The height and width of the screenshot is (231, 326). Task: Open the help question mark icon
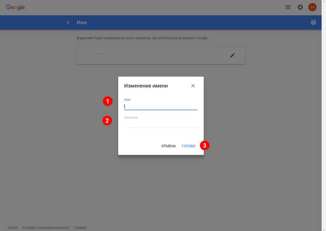(313, 22)
